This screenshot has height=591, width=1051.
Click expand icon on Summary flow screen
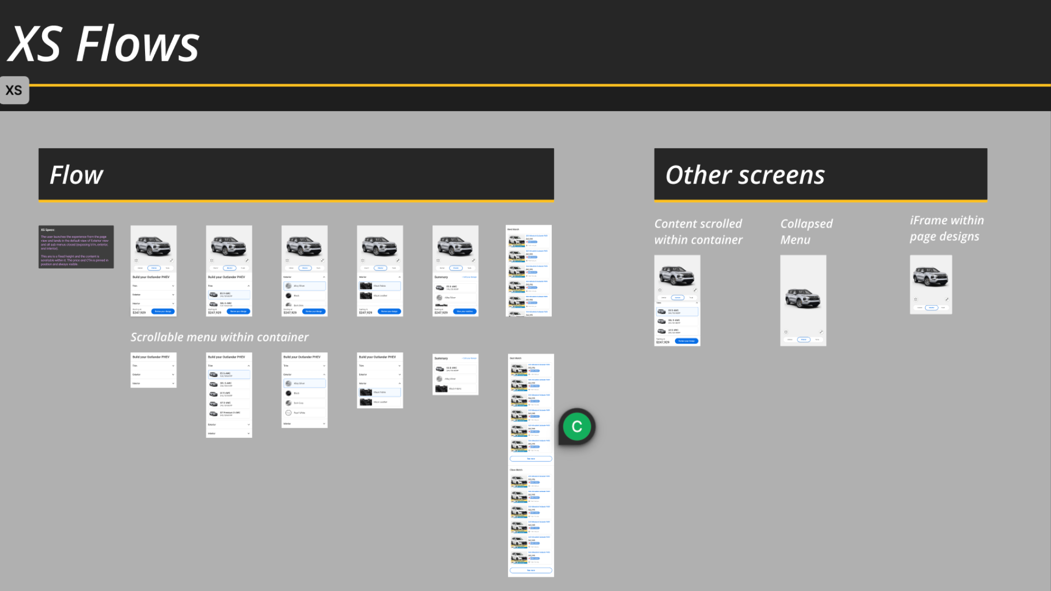click(473, 260)
